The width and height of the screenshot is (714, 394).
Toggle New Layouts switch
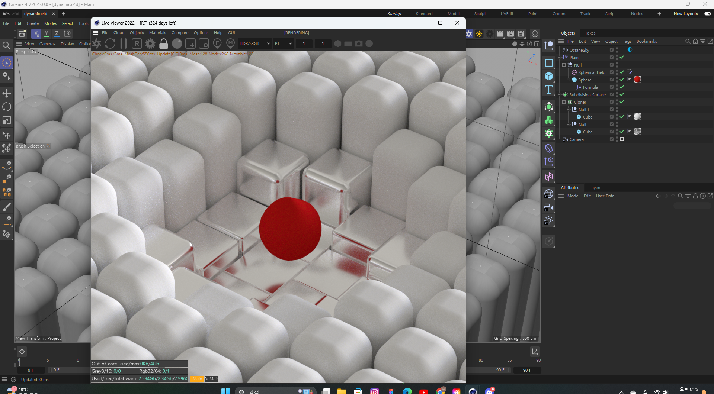707,14
